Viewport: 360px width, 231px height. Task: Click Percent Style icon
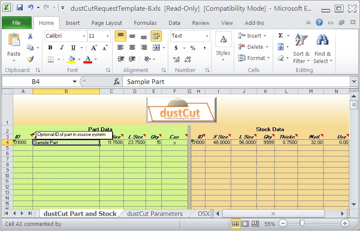pyautogui.click(x=193, y=48)
